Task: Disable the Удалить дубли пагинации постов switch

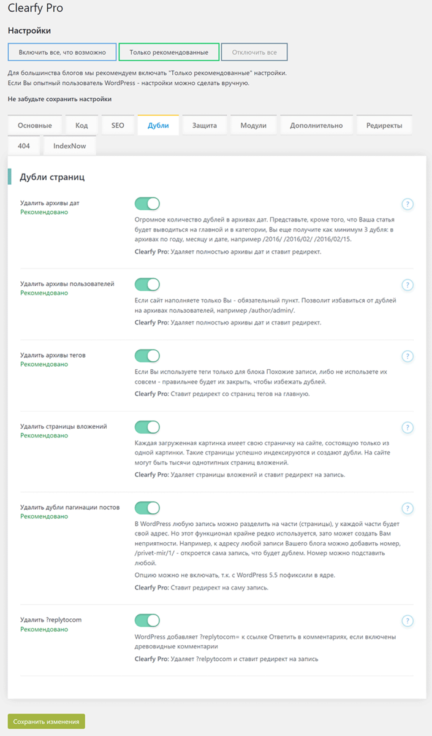Action: pyautogui.click(x=147, y=508)
